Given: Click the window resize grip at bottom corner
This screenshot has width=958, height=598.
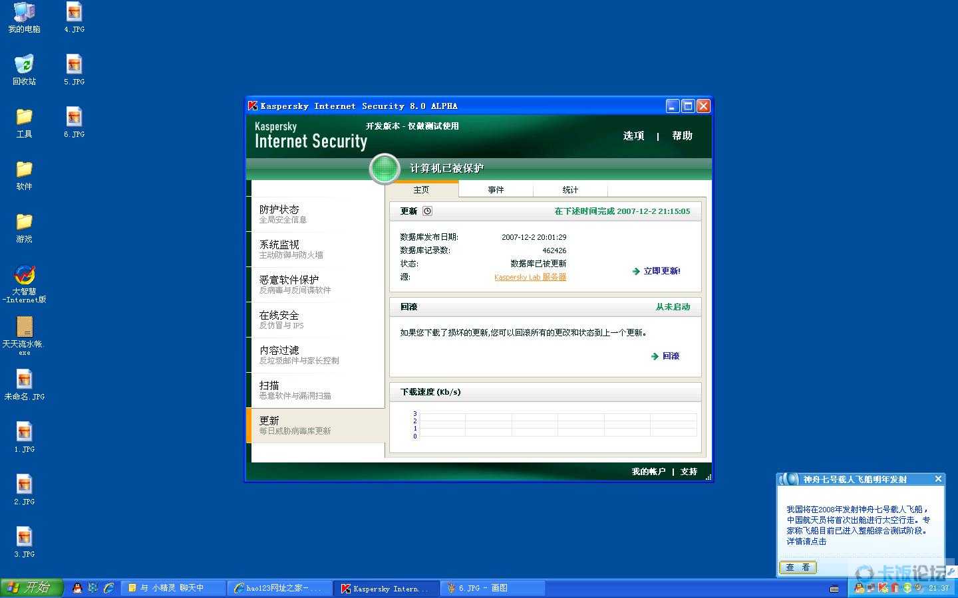Looking at the screenshot, I should click(x=708, y=477).
